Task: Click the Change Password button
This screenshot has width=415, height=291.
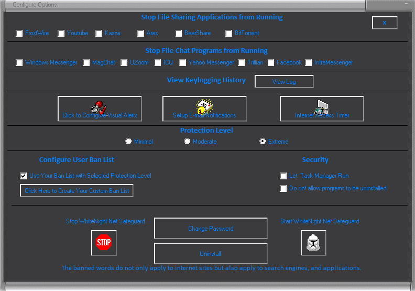Action: [x=211, y=228]
